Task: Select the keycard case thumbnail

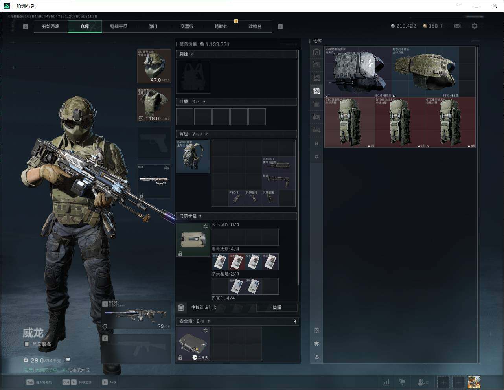Action: coord(193,240)
